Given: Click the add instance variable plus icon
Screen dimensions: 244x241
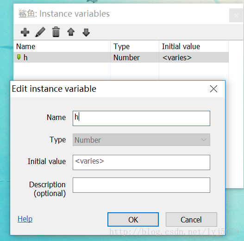Looking at the screenshot, I should click(25, 32).
